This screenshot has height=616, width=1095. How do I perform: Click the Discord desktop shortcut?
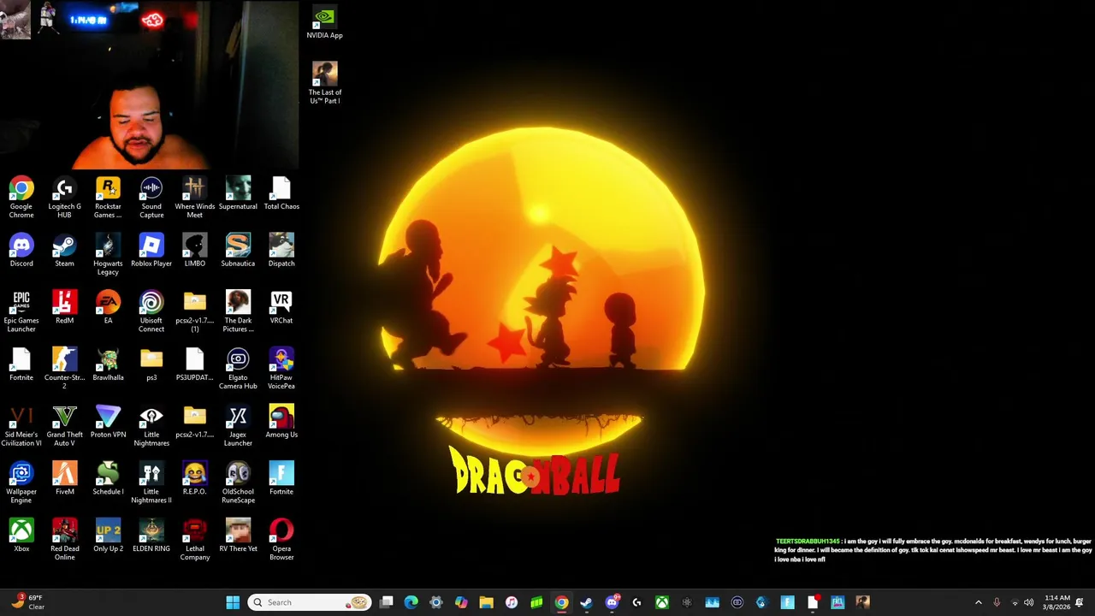pos(21,251)
